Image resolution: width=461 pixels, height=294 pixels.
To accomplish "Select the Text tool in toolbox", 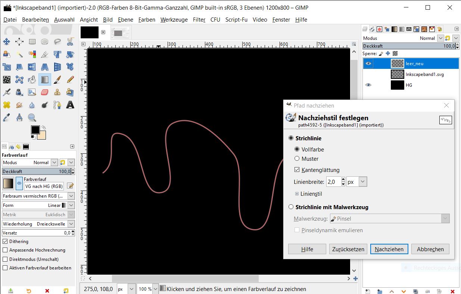I will point(70,105).
